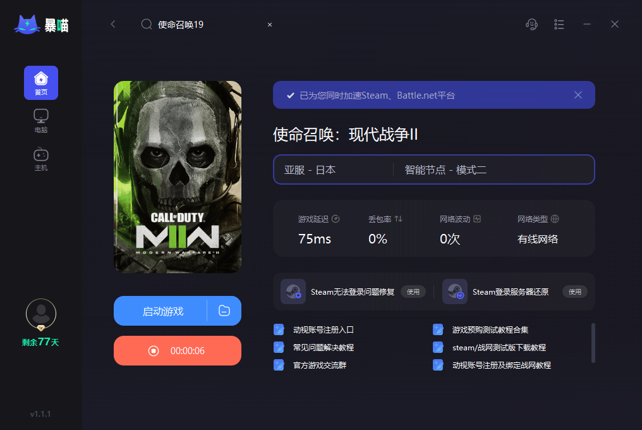The width and height of the screenshot is (642, 430).
Task: Click the 使命召唤：现代战争II game title
Action: (346, 135)
